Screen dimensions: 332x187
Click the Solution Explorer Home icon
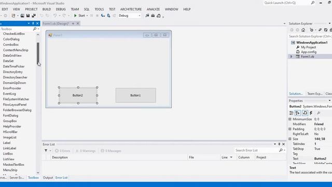(x=303, y=30)
